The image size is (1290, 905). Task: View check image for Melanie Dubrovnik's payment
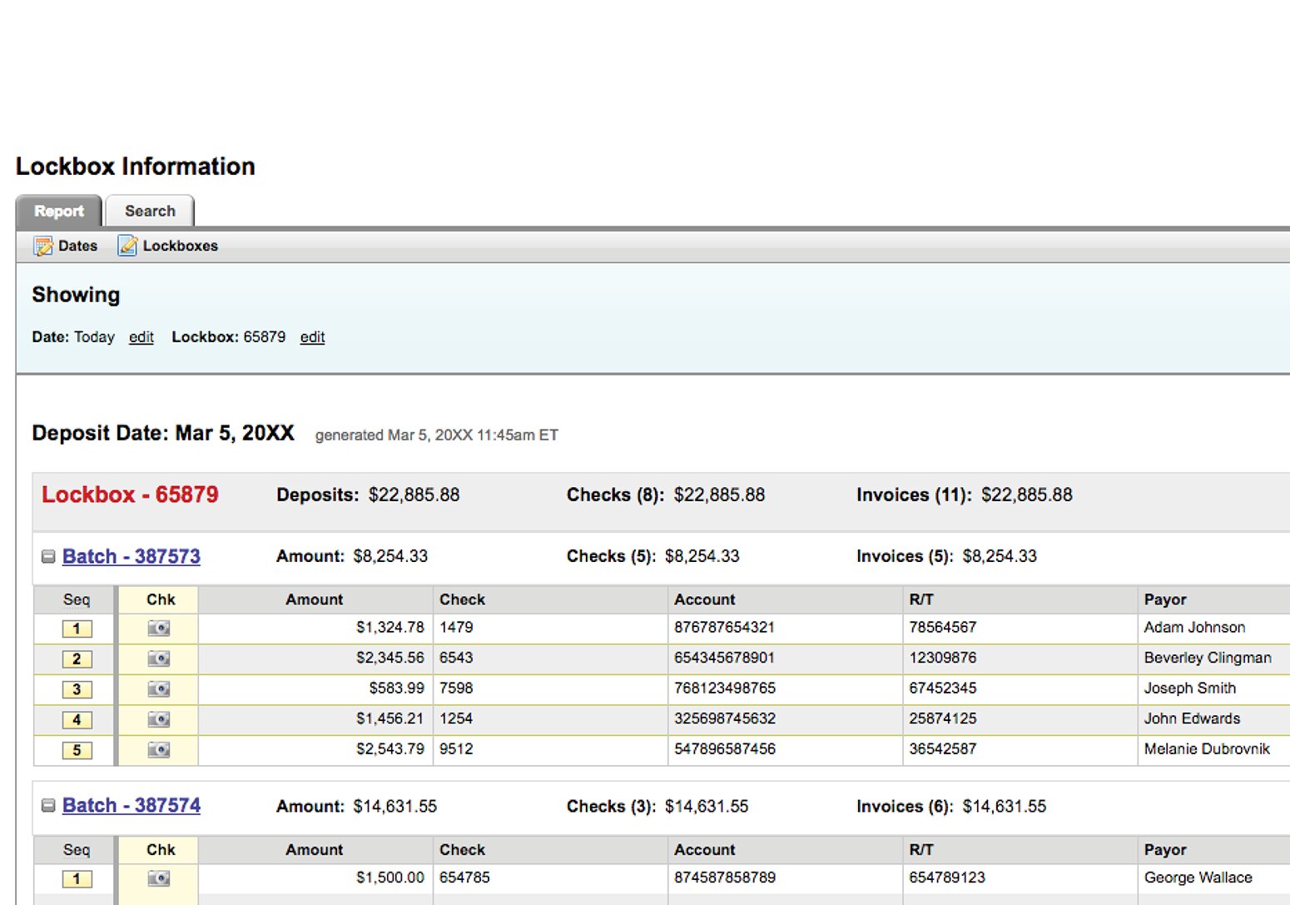pyautogui.click(x=157, y=749)
